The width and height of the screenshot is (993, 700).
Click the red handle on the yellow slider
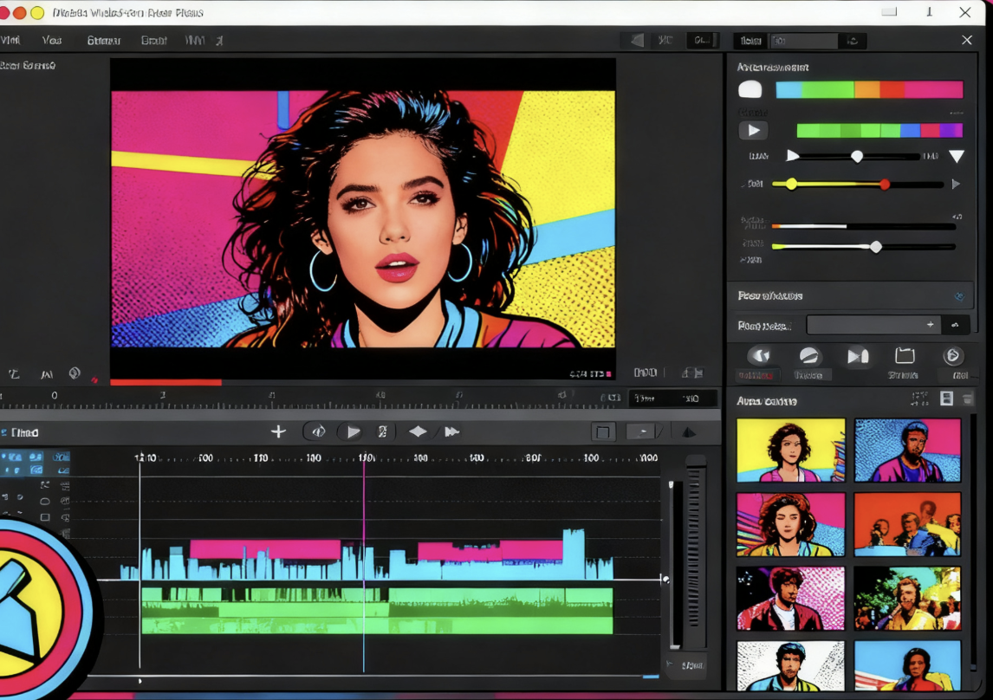pyautogui.click(x=885, y=184)
